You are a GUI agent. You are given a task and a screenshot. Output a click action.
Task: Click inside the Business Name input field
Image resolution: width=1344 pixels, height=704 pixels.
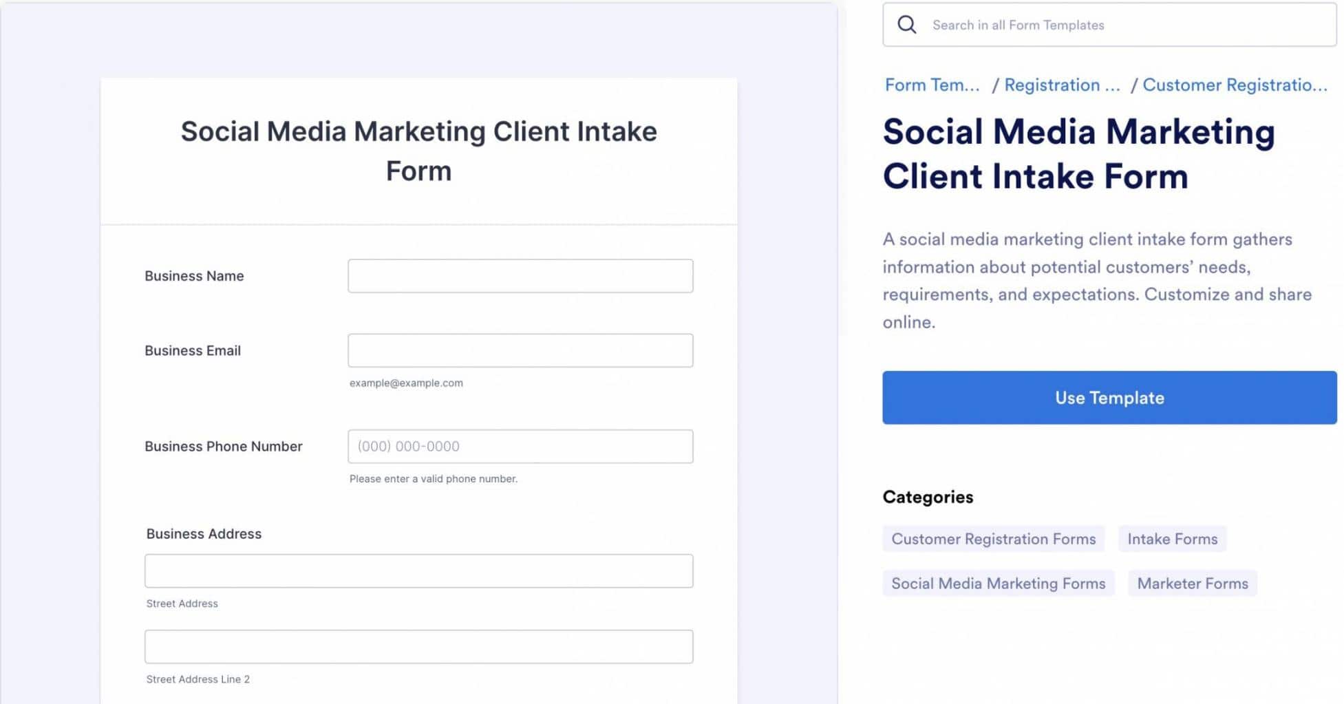520,275
